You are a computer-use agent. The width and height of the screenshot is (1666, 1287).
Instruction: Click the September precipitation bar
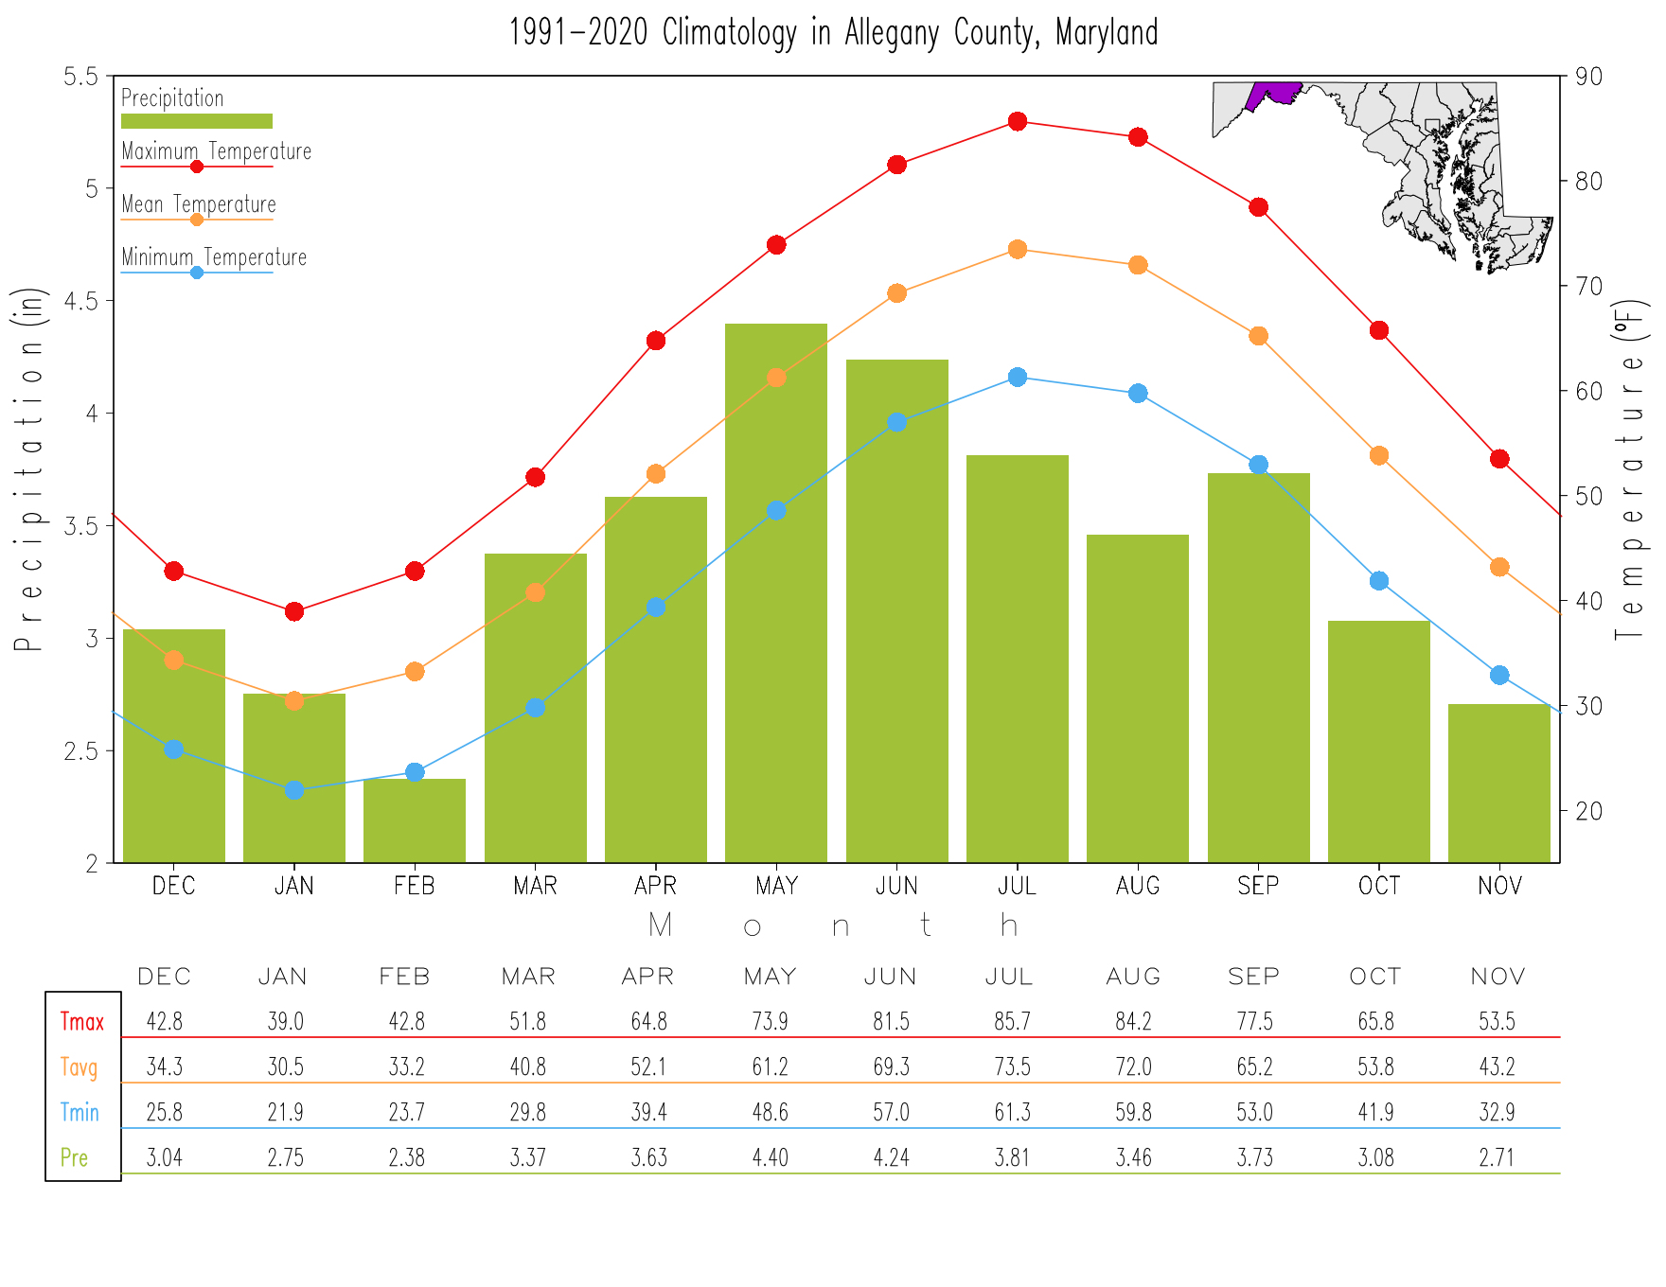click(1259, 668)
